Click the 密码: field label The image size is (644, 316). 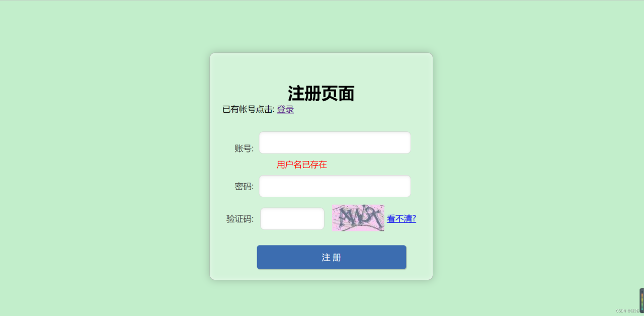[244, 187]
